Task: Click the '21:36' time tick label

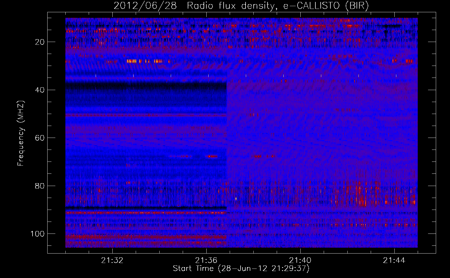Action: [206, 260]
